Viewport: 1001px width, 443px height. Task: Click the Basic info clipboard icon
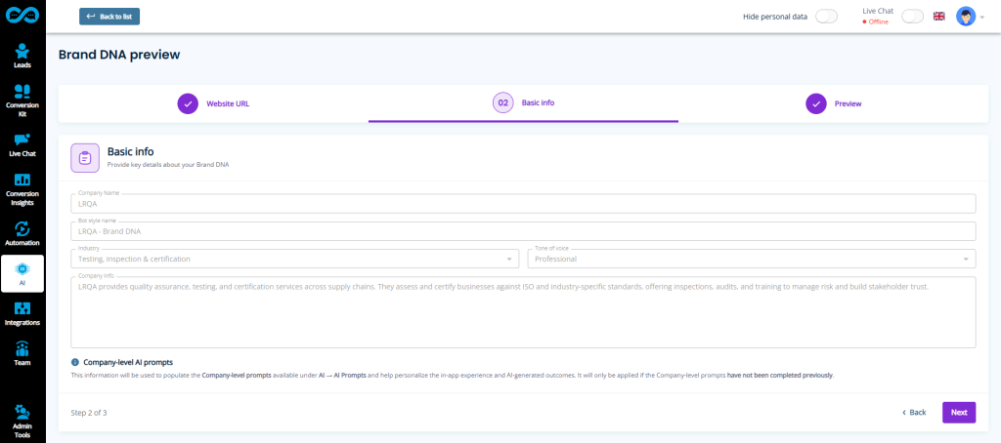[x=85, y=157]
